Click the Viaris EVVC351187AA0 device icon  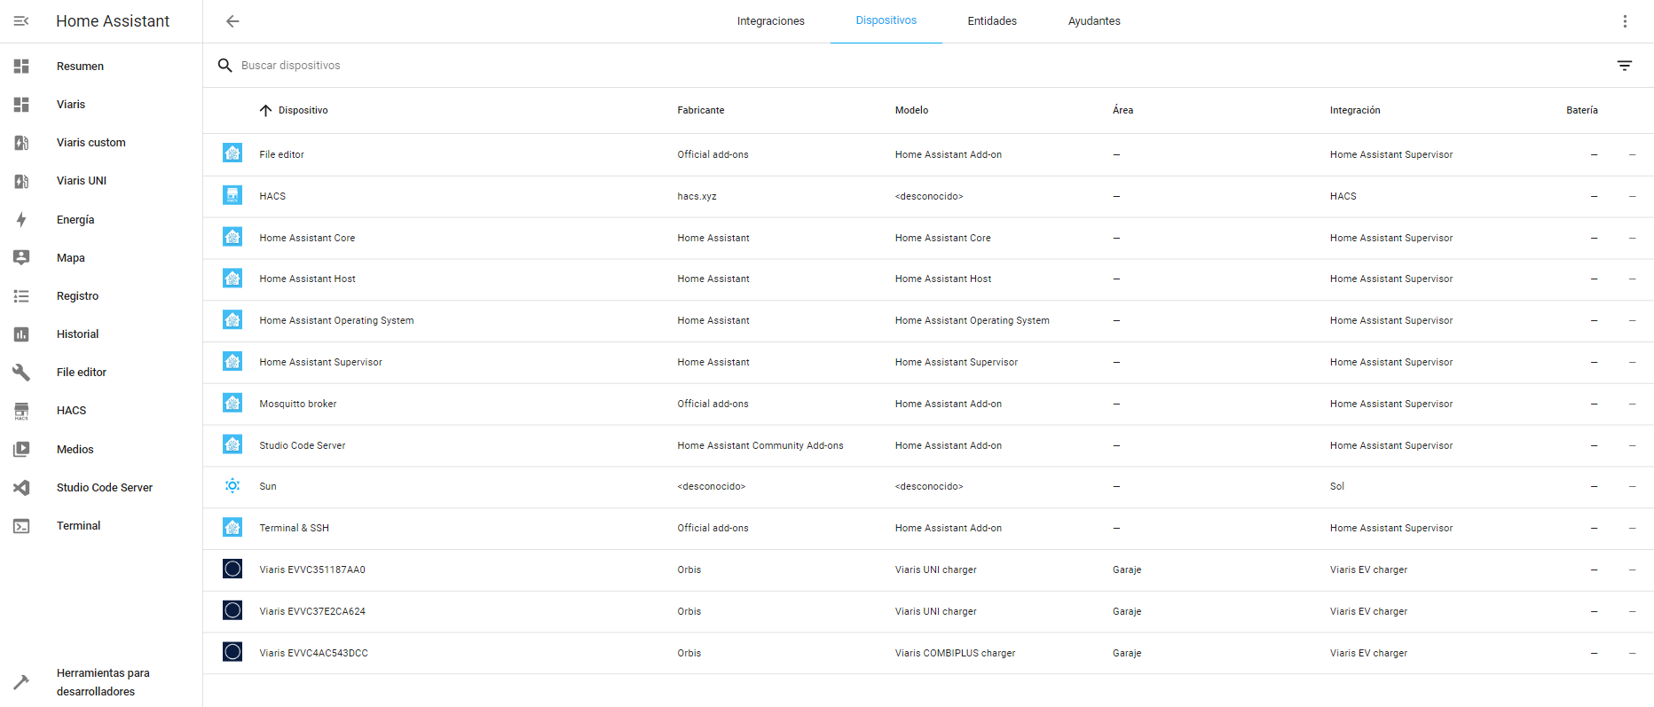[232, 569]
